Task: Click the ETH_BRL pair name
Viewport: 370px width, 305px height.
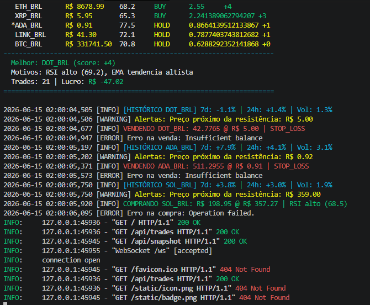Action: click(29, 7)
